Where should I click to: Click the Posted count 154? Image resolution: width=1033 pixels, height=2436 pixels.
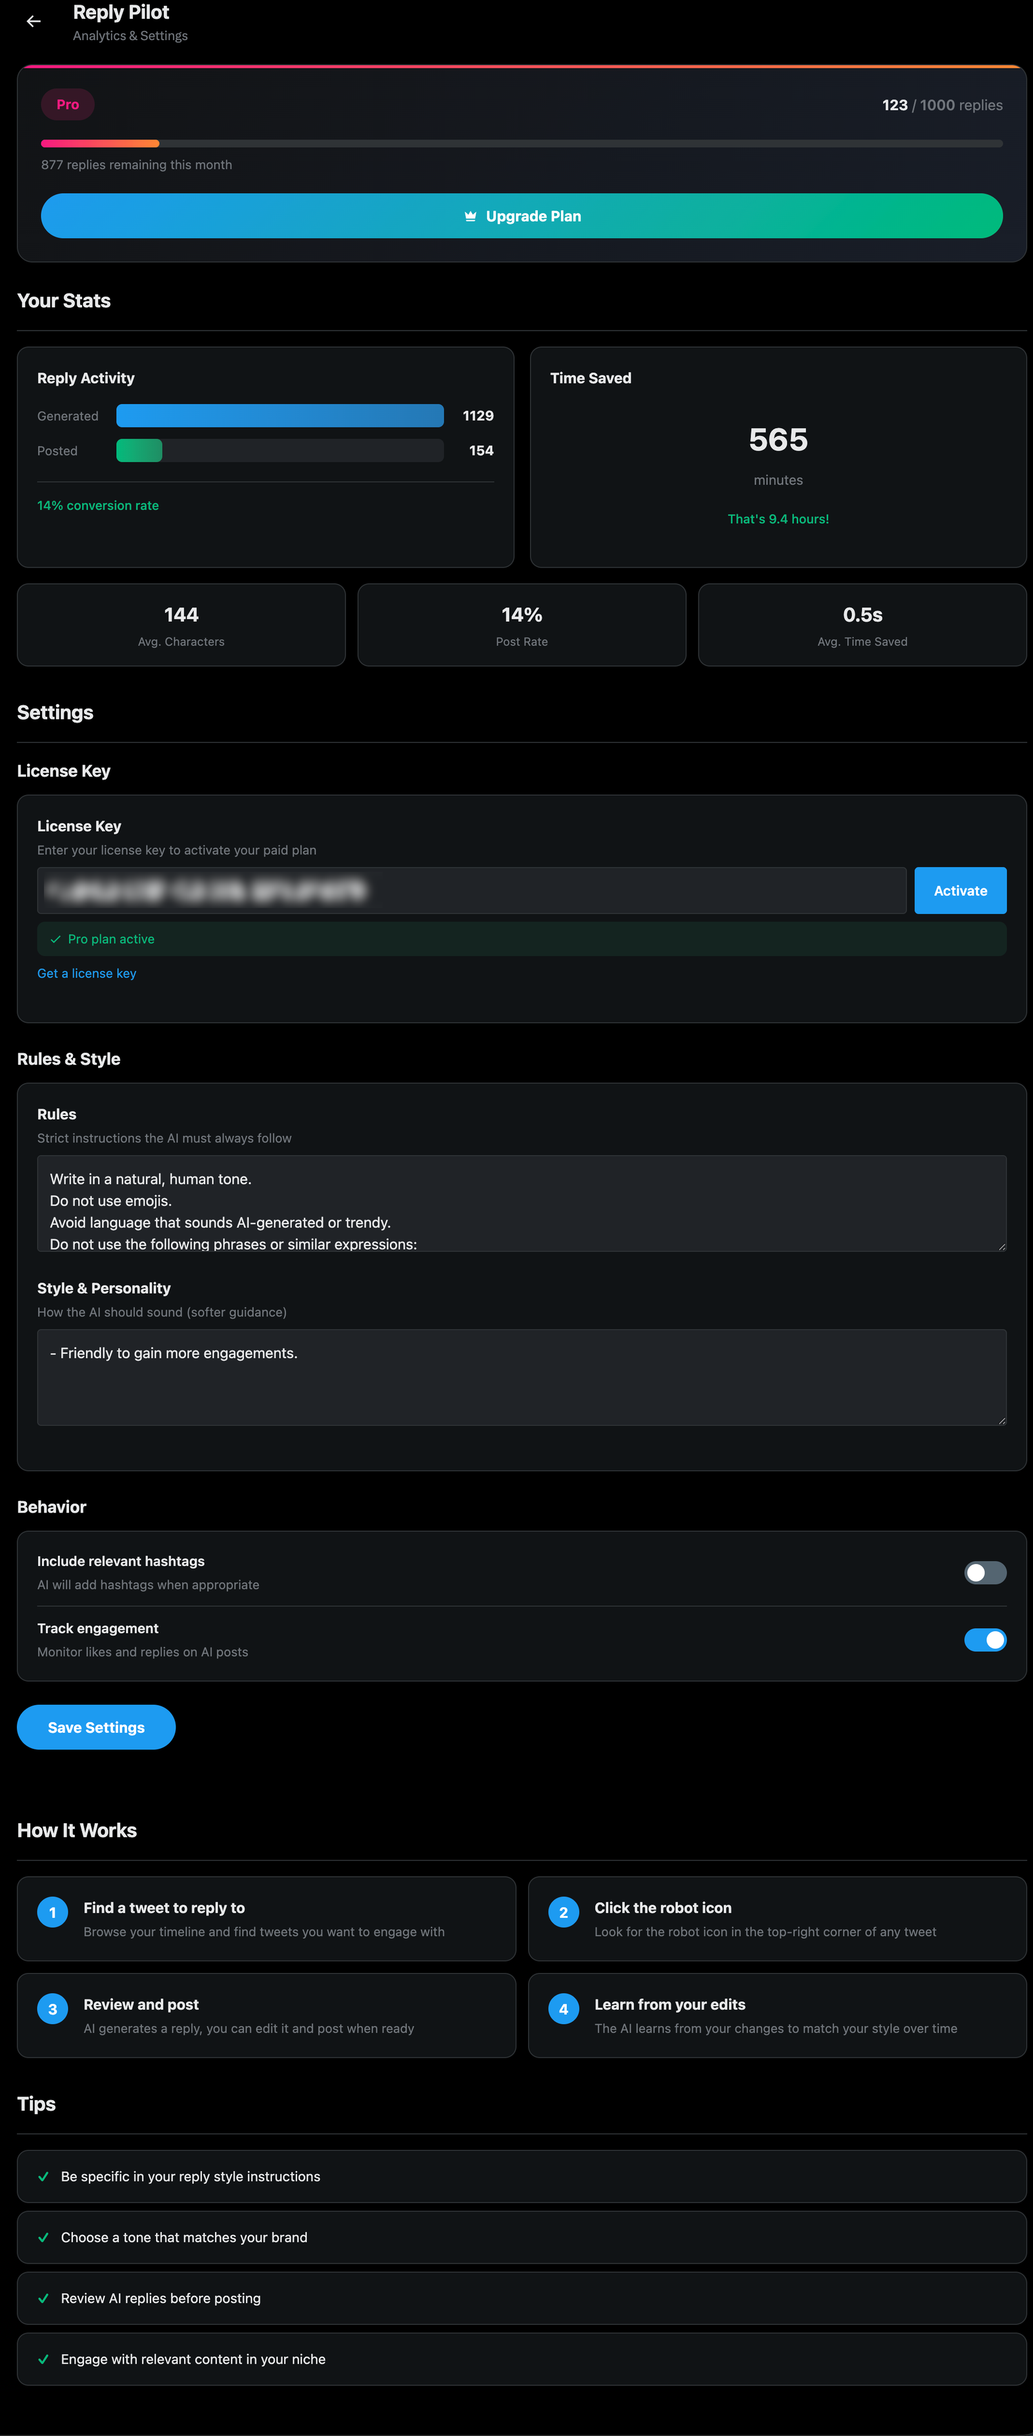click(x=481, y=451)
